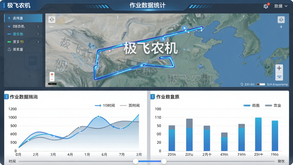
Task: Click the 110 y-axis label on bar chart
Action: pyautogui.click(x=158, y=117)
